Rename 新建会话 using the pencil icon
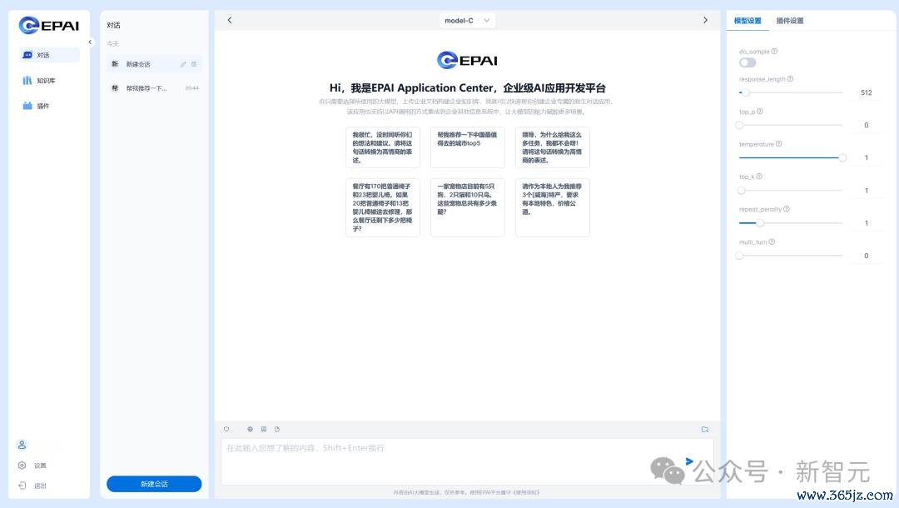This screenshot has width=899, height=508. (x=183, y=64)
